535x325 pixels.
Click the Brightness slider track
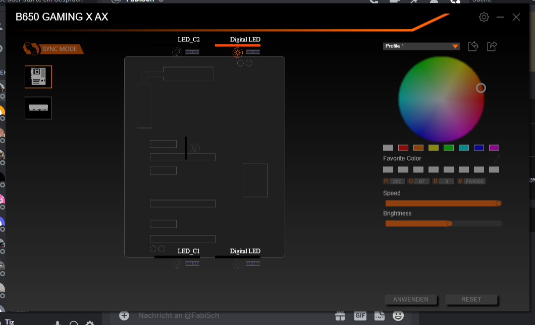click(x=443, y=224)
